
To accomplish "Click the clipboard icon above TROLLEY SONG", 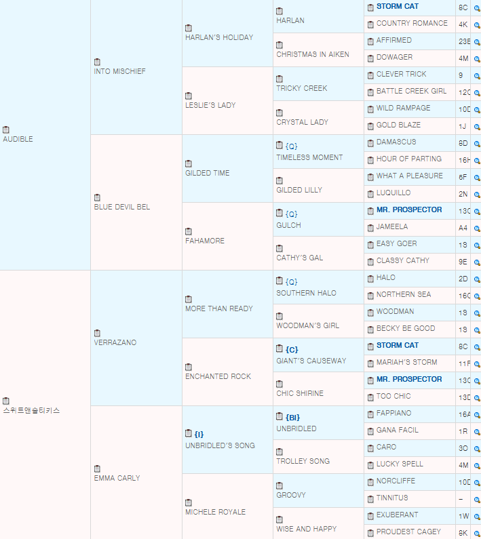I will 280,452.
